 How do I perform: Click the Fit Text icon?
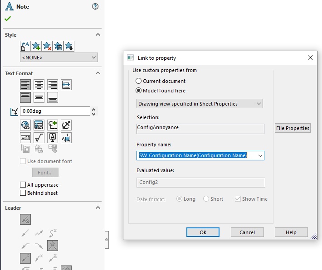pos(66,85)
